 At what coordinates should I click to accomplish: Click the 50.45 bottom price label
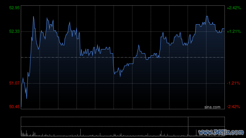[15, 107]
